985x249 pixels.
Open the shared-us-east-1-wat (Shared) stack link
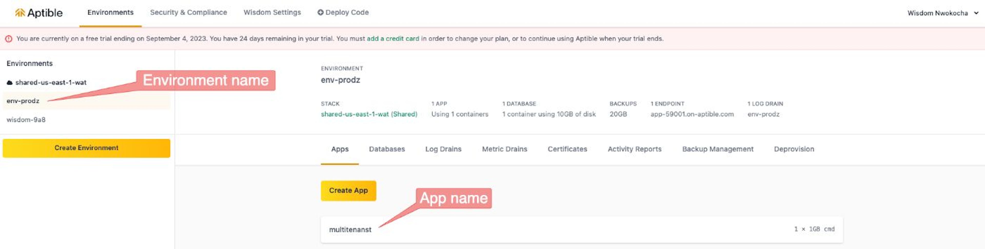coord(369,114)
